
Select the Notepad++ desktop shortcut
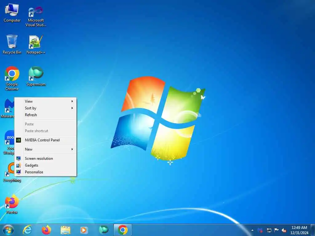[36, 45]
